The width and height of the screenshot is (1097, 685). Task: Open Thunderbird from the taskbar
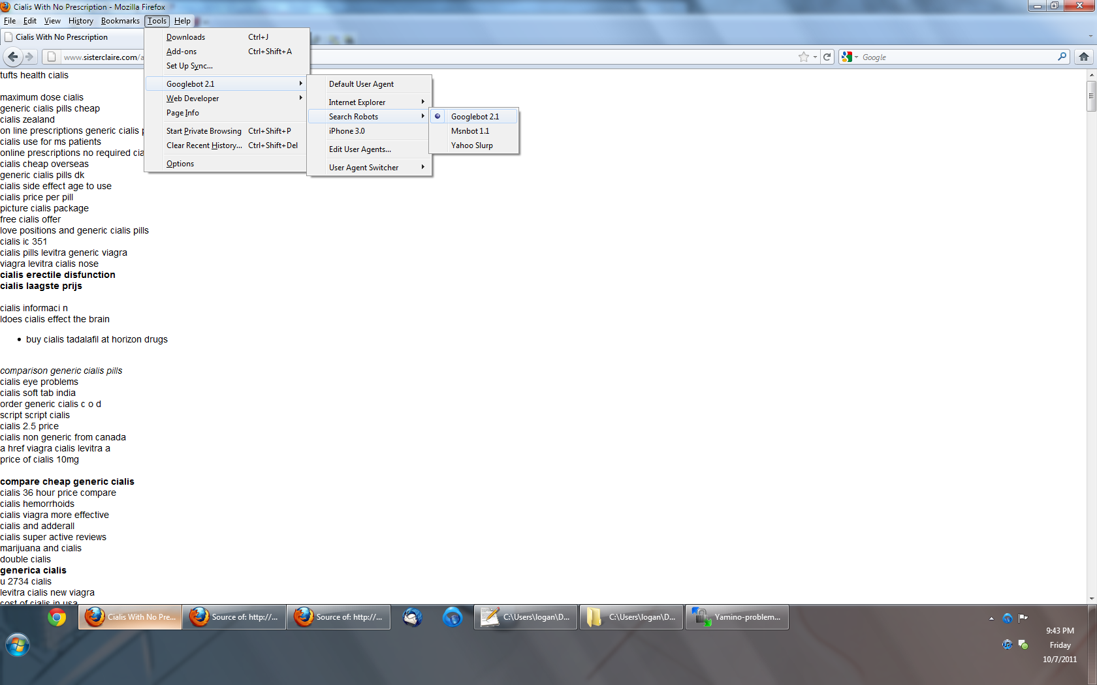[x=412, y=617]
